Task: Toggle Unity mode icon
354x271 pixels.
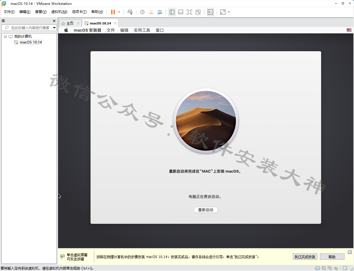Action: [198, 12]
